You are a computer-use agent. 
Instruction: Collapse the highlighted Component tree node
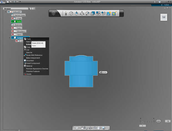9,38
